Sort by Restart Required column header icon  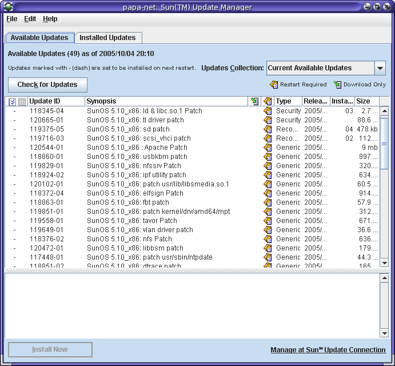[x=268, y=101]
